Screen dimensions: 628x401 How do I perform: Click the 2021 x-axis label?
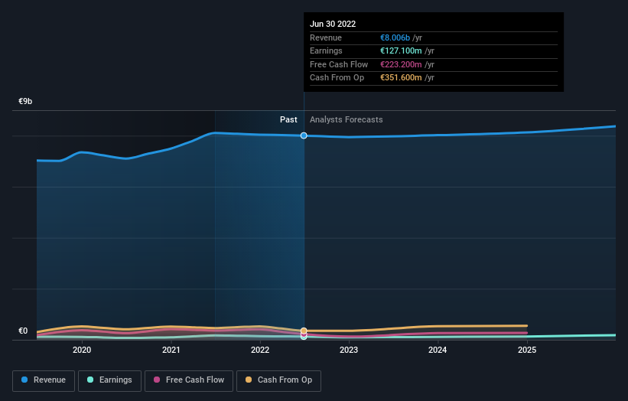pos(171,350)
